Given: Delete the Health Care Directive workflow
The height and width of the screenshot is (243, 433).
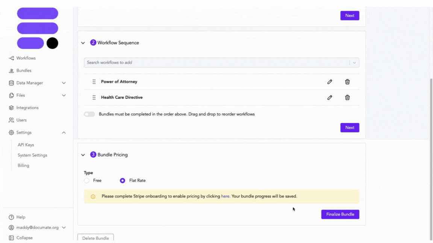Looking at the screenshot, I should [x=347, y=97].
